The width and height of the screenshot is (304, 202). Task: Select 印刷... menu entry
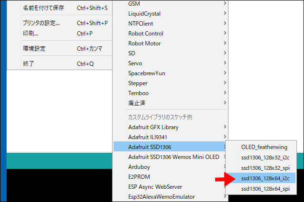point(60,34)
